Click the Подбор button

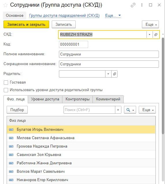(17, 110)
